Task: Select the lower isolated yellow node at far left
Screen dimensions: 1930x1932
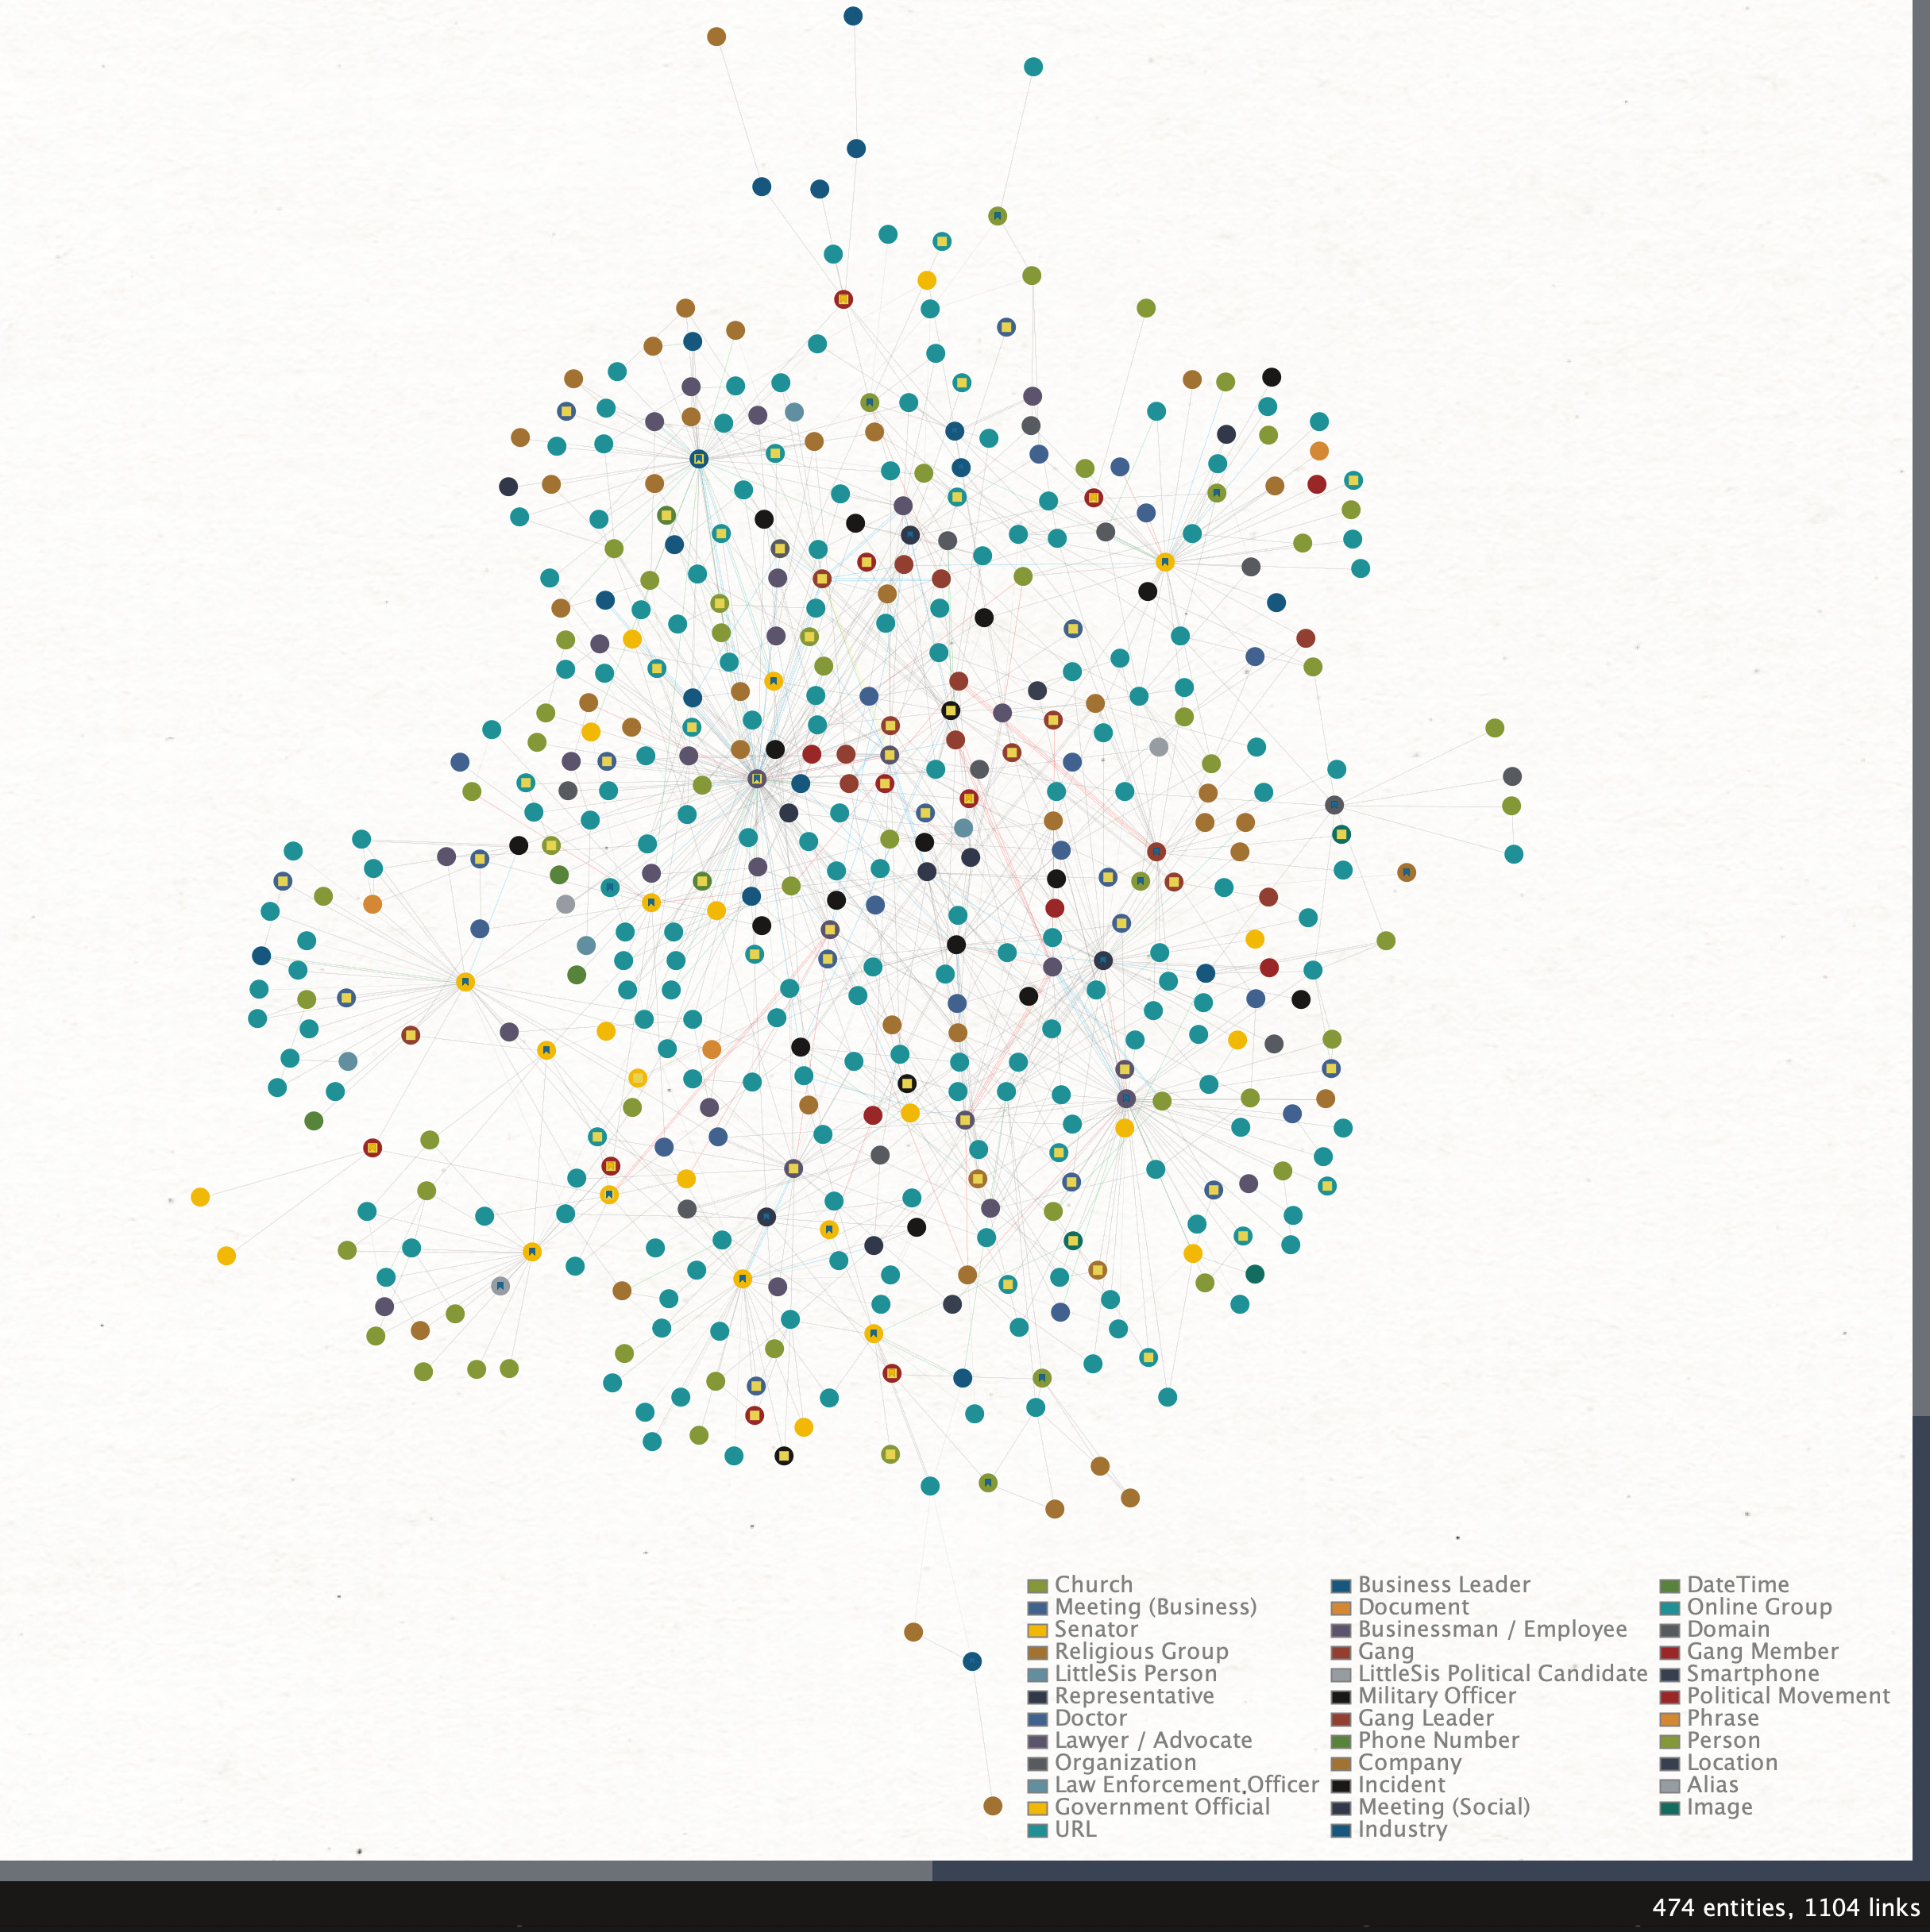Action: pos(226,1255)
